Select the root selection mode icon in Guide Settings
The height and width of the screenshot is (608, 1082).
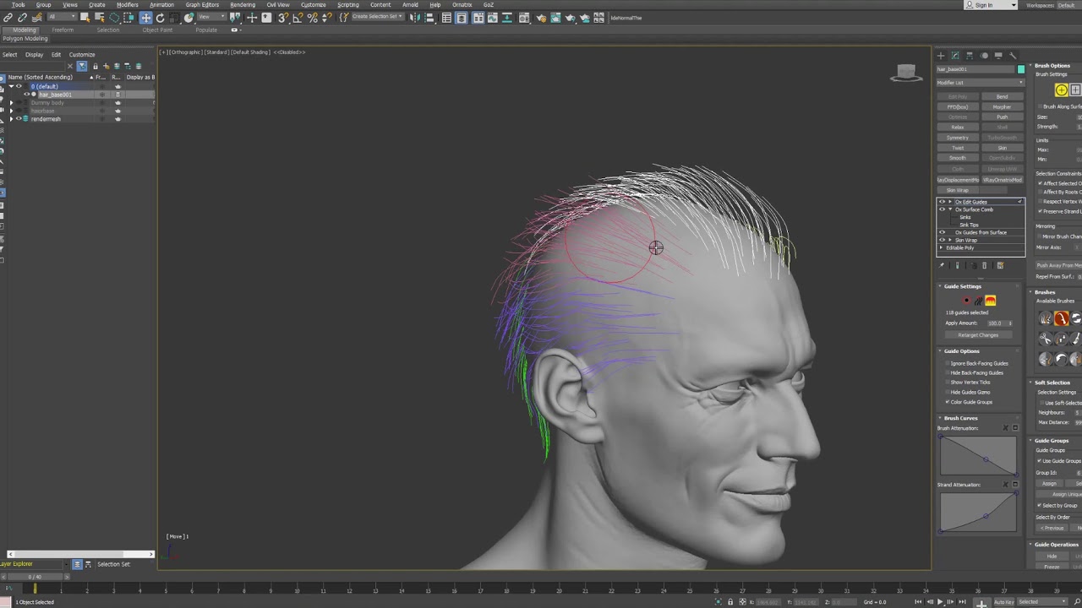967,301
